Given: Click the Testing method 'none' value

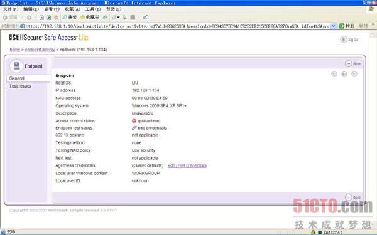Looking at the screenshot, I should tap(136, 143).
